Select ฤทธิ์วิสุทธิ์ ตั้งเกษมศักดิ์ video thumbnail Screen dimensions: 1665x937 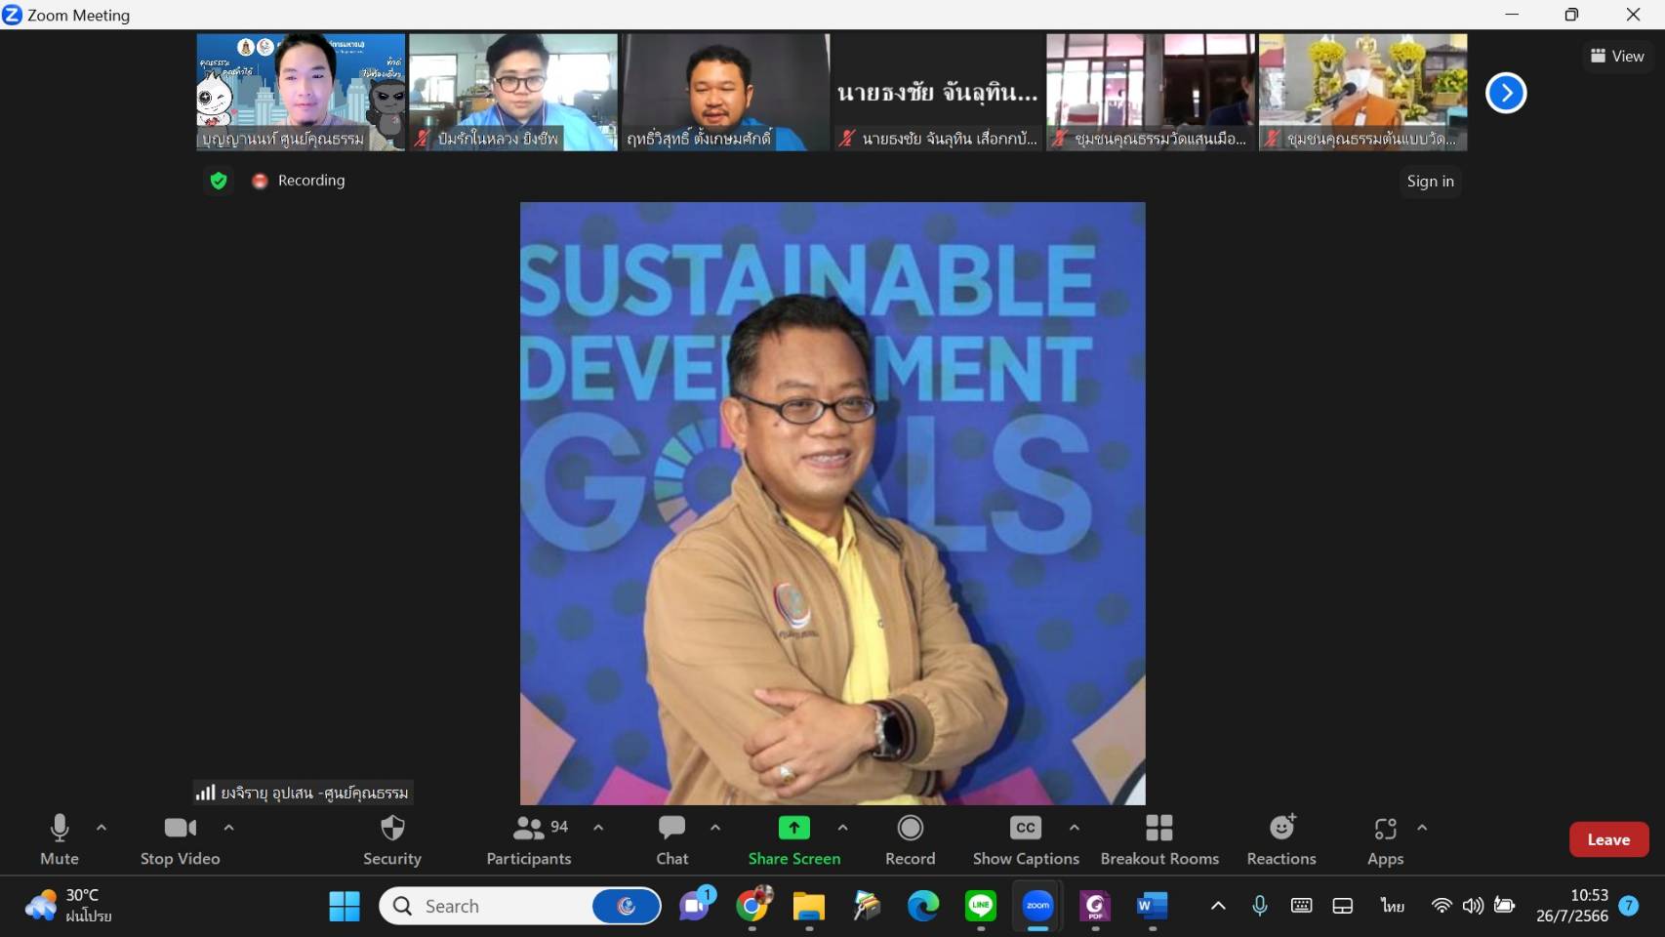725,93
